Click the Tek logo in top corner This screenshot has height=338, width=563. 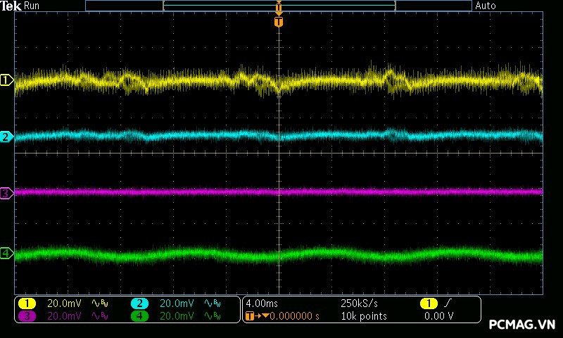pos(11,6)
